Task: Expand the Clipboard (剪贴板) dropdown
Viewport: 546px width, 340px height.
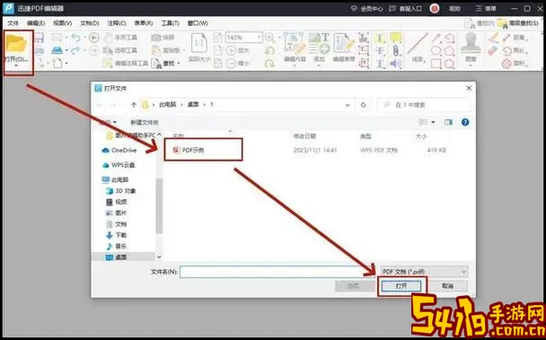Action: click(x=184, y=51)
